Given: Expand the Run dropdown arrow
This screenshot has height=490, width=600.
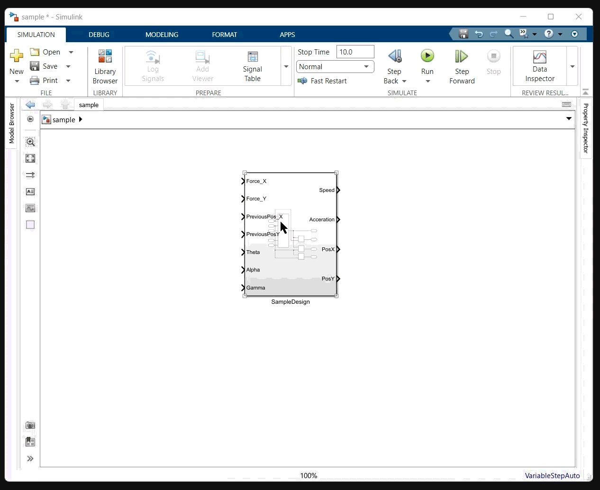Looking at the screenshot, I should (x=428, y=82).
